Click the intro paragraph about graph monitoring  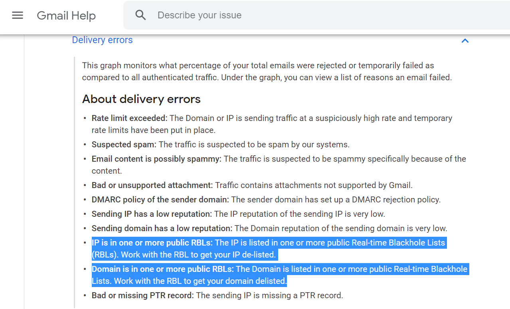pos(267,71)
